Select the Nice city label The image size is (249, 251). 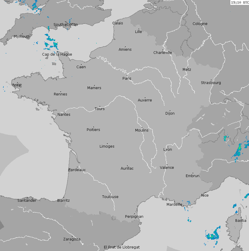click(205, 195)
